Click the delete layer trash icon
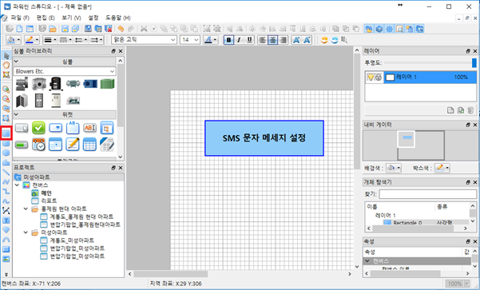This screenshot has width=480, height=290. click(x=470, y=110)
